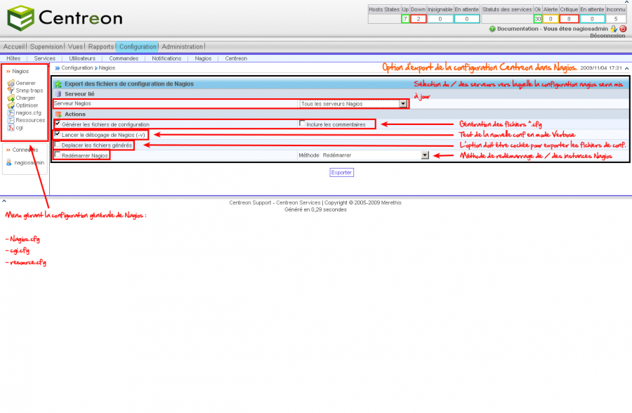Image resolution: width=632 pixels, height=413 pixels.
Task: Go to the Accueil tab
Action: (14, 47)
